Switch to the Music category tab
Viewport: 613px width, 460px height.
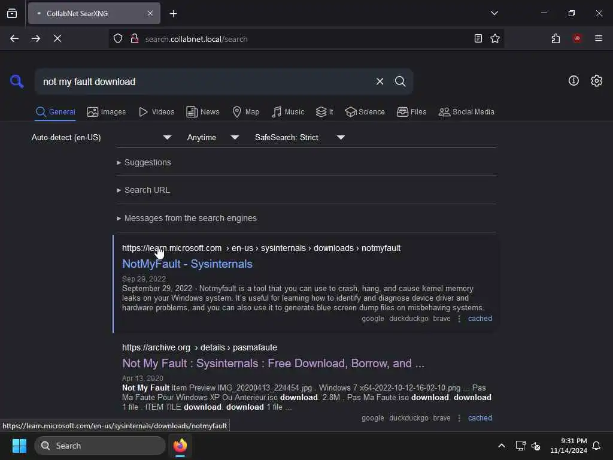[x=288, y=112]
